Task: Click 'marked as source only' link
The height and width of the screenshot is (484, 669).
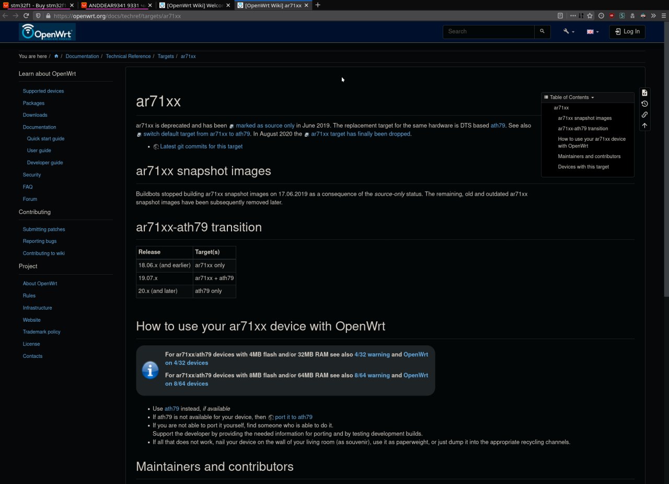Action: click(x=265, y=126)
